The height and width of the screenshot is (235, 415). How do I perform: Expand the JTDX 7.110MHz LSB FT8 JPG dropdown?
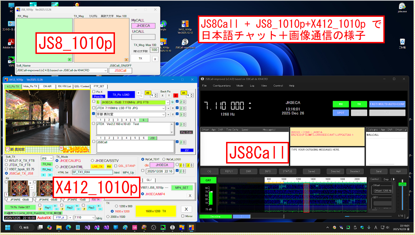click(x=163, y=108)
